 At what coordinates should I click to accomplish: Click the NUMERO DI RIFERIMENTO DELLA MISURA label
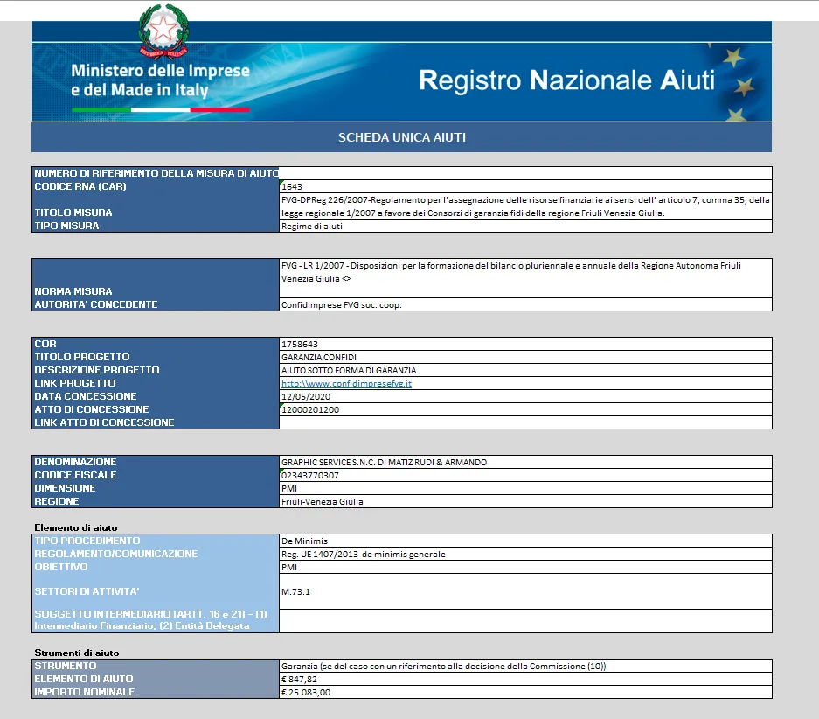[x=156, y=173]
